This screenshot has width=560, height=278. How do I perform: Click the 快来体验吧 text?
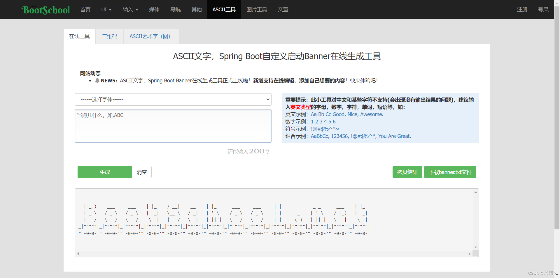[x=364, y=81]
